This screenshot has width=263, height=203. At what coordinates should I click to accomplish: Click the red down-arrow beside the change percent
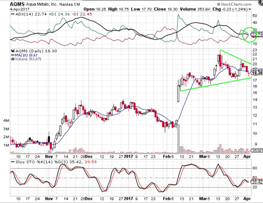[x=250, y=9]
